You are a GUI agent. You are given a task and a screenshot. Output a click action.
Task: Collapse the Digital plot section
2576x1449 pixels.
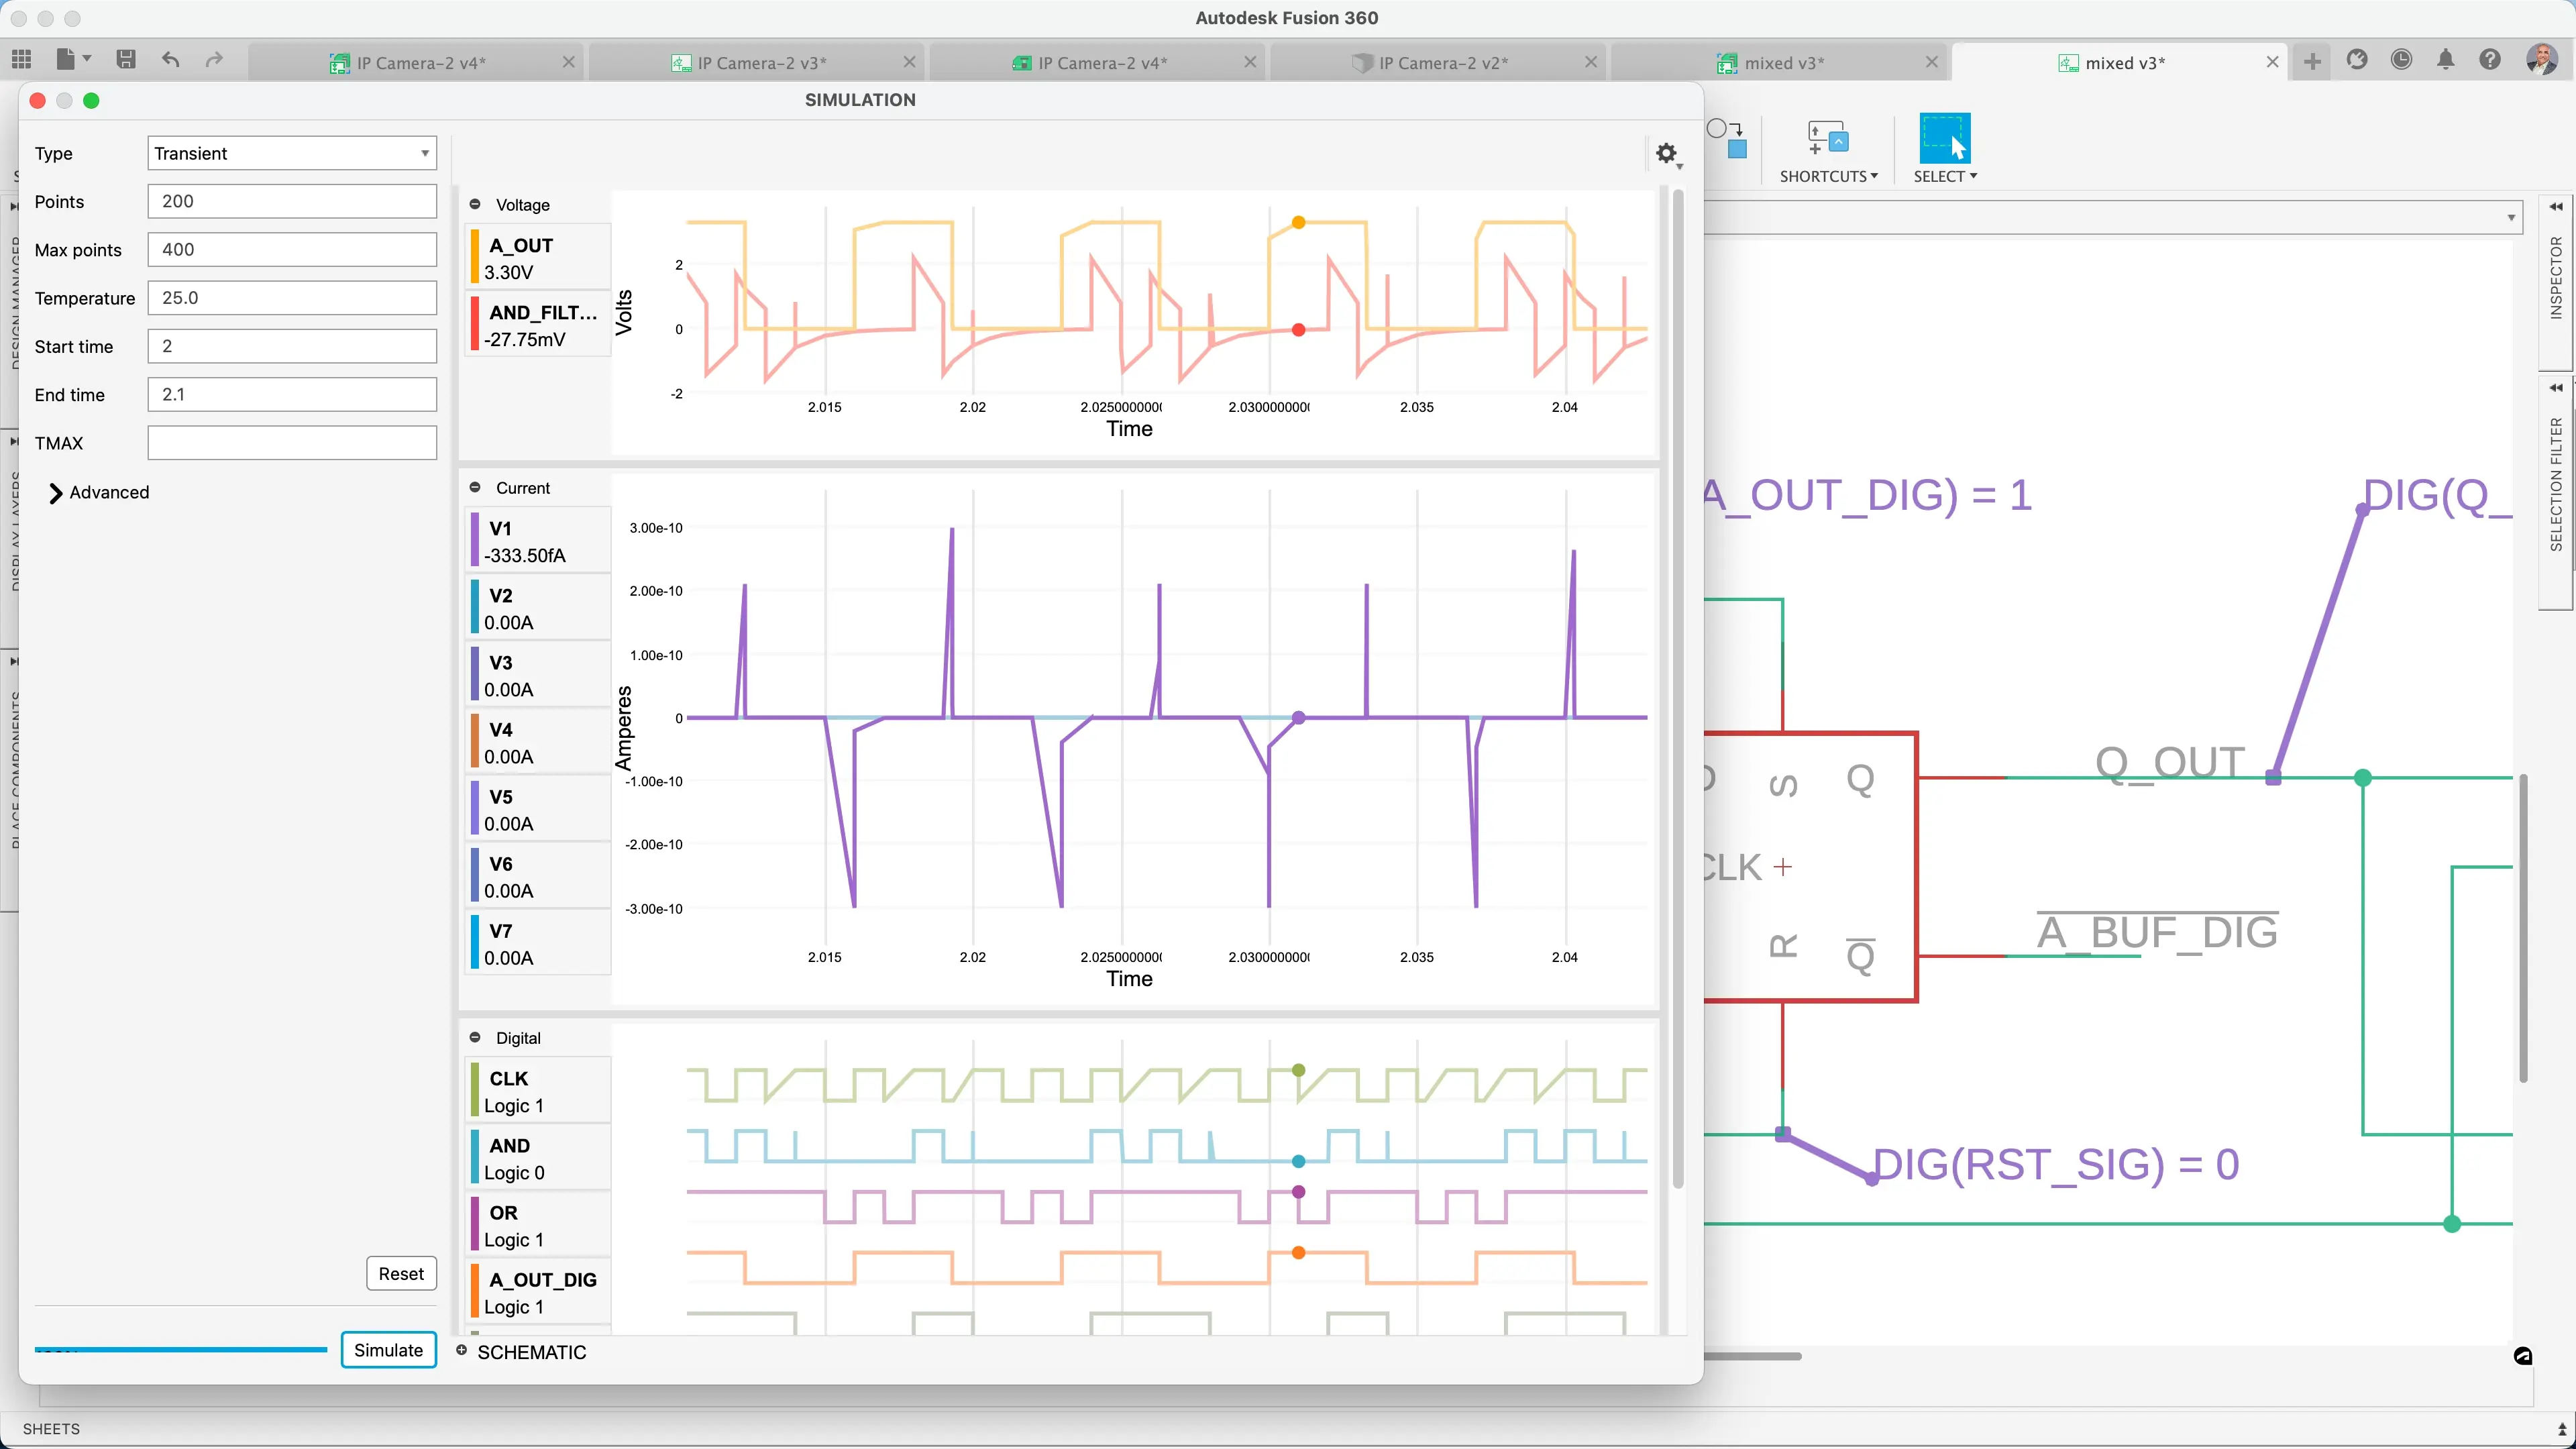click(475, 1037)
